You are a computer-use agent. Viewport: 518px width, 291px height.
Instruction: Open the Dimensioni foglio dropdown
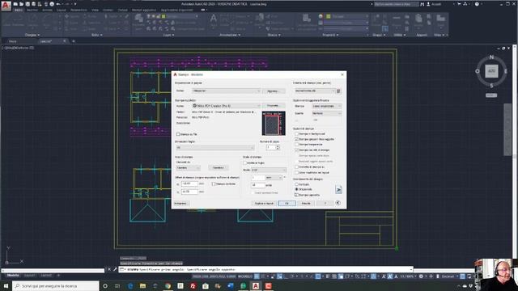[214, 147]
